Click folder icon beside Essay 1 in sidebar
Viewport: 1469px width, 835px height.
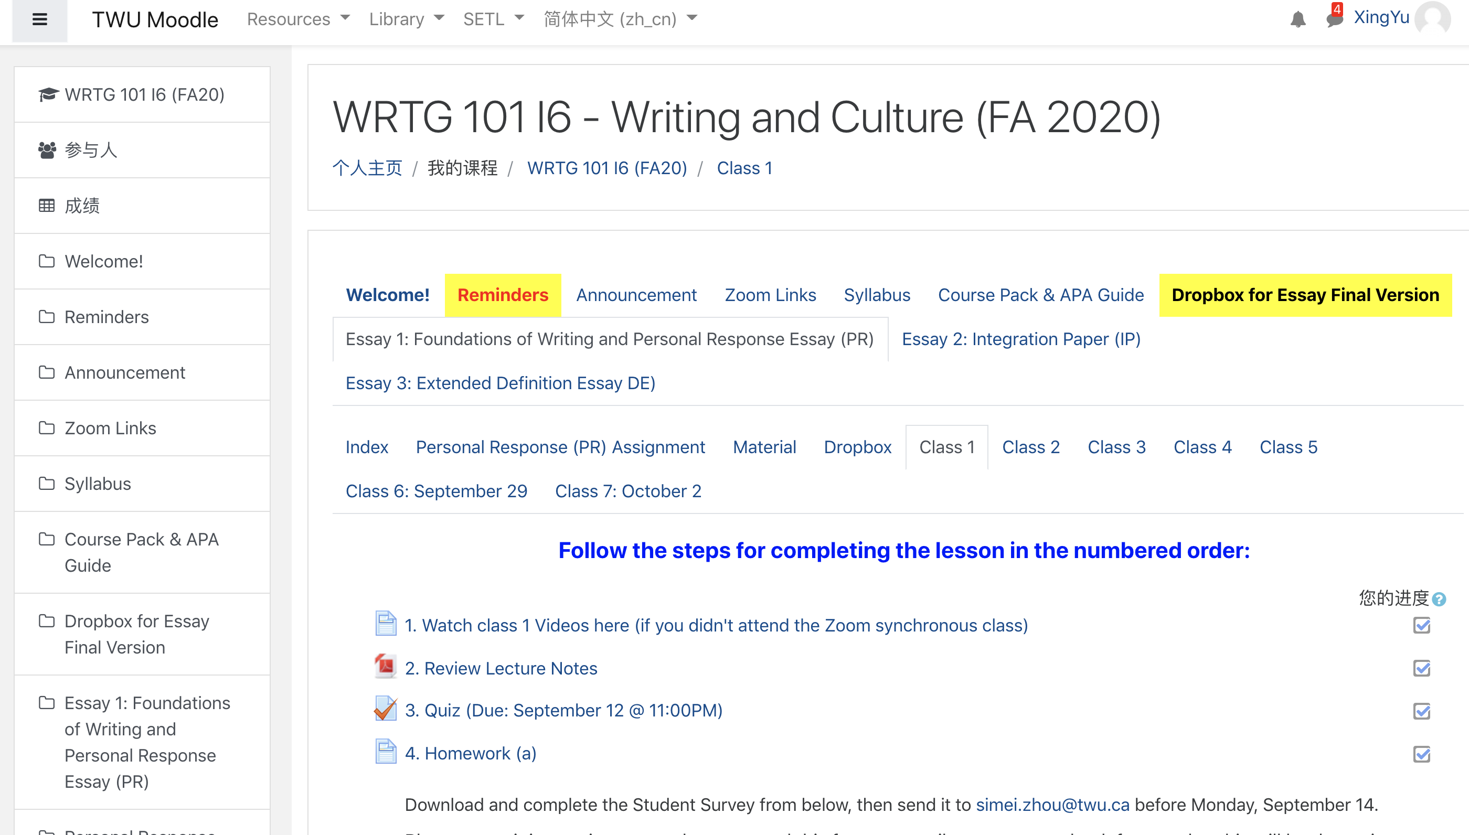coord(47,702)
